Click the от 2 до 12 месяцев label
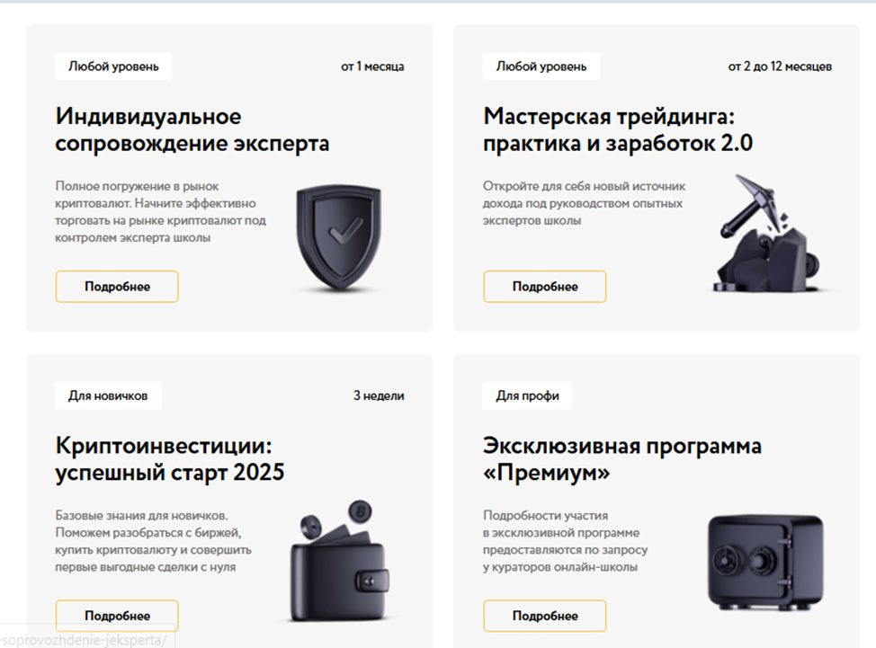This screenshot has height=648, width=876. pos(780,67)
